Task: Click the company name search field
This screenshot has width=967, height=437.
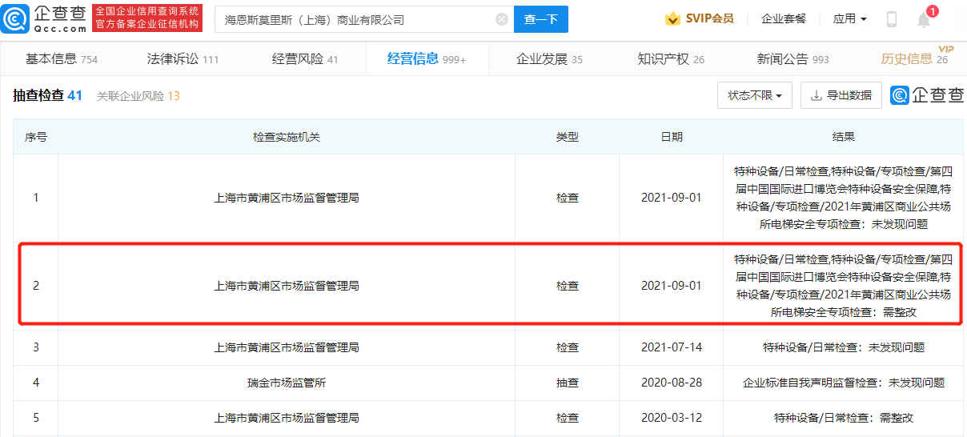Action: pyautogui.click(x=356, y=19)
